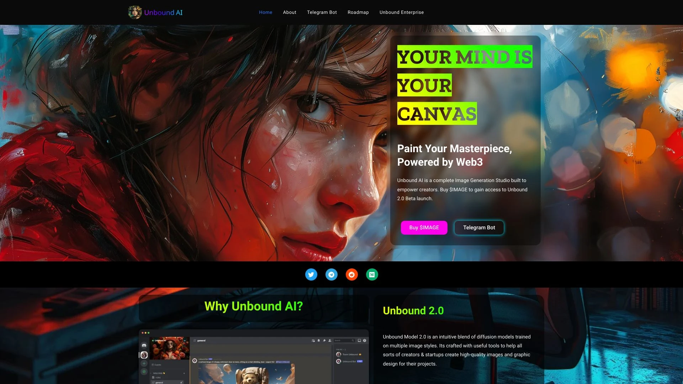Select the About menu item

[290, 12]
